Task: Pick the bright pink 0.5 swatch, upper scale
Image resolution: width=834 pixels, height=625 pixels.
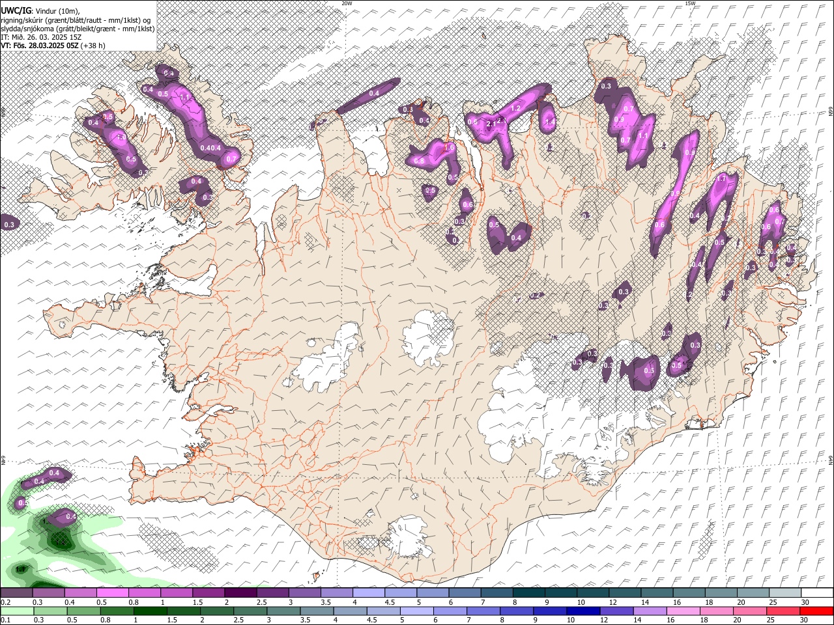Action: tap(112, 593)
